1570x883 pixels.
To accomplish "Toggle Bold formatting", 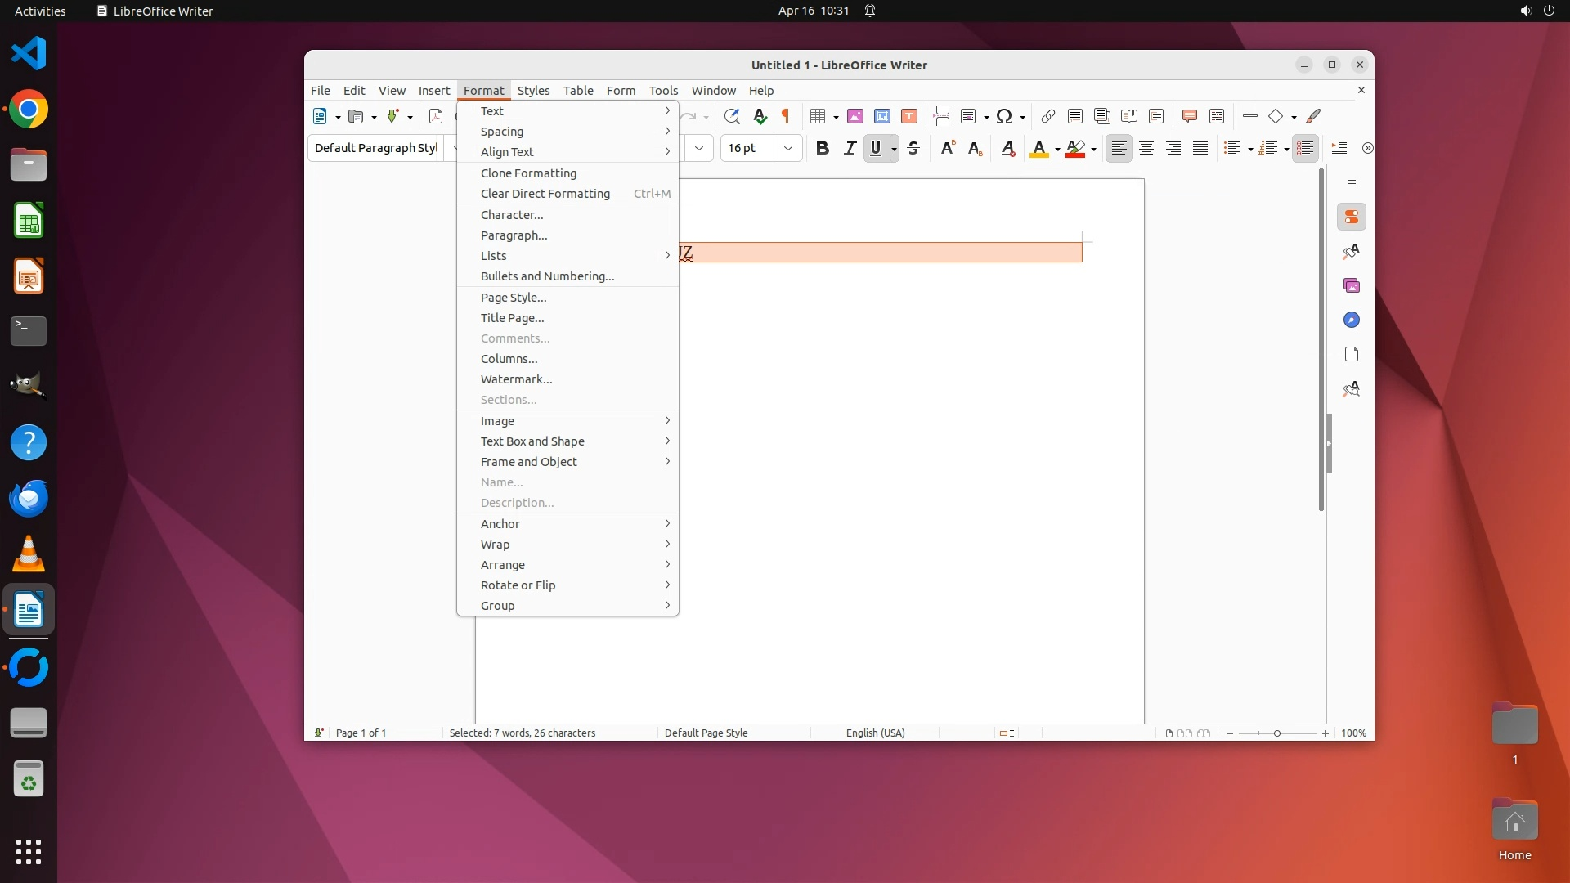I will pos(823,148).
